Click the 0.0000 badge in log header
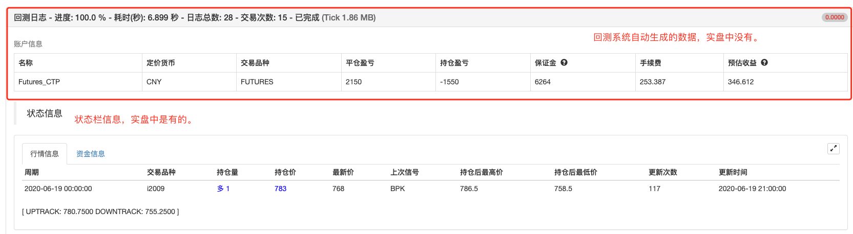The height and width of the screenshot is (234, 853). pos(835,17)
